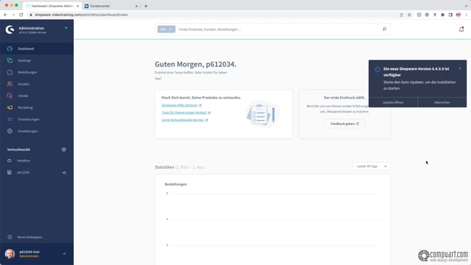Open the browser extensions puzzle icon

pyautogui.click(x=443, y=14)
